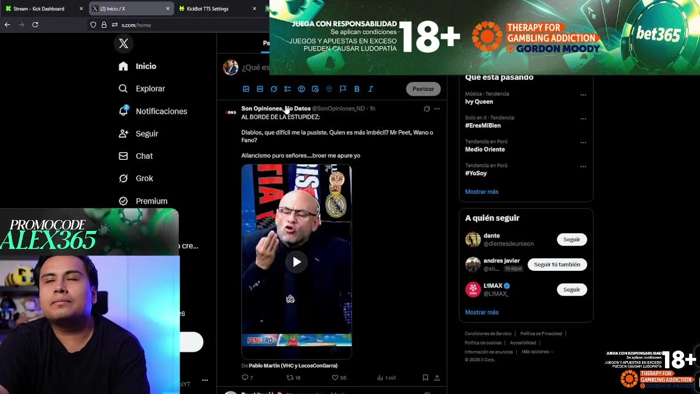Image resolution: width=700 pixels, height=394 pixels.
Task: Open options for Medio Oriente trend
Action: pyautogui.click(x=583, y=142)
